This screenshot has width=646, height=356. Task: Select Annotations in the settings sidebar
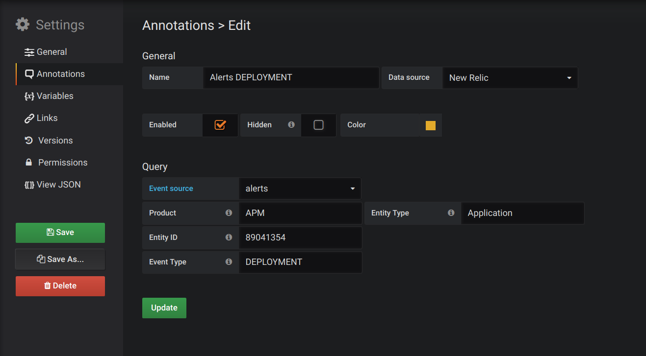pyautogui.click(x=69, y=74)
